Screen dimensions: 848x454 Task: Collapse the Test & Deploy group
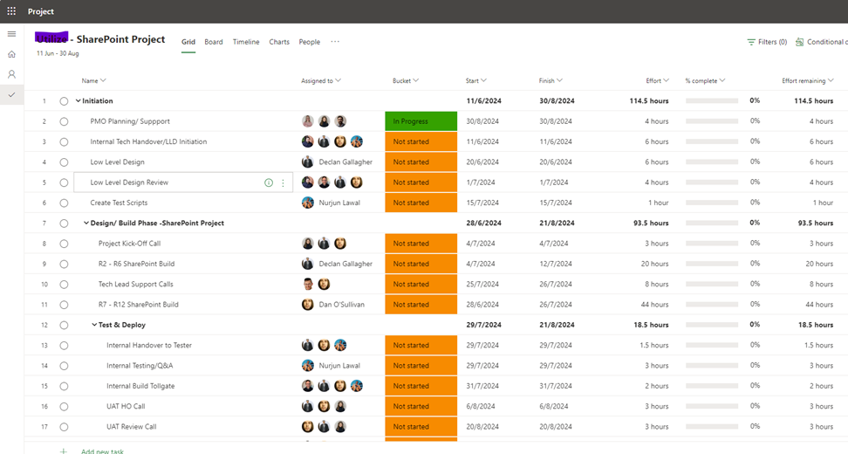(94, 325)
